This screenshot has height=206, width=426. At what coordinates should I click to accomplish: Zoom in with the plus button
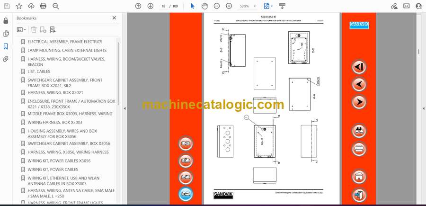click(x=229, y=6)
